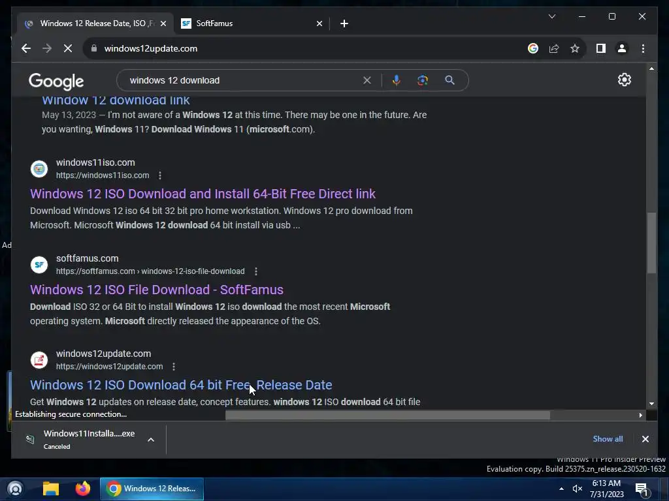This screenshot has width=669, height=501.
Task: Close the Windows 12 Release Date tab
Action: pyautogui.click(x=163, y=23)
